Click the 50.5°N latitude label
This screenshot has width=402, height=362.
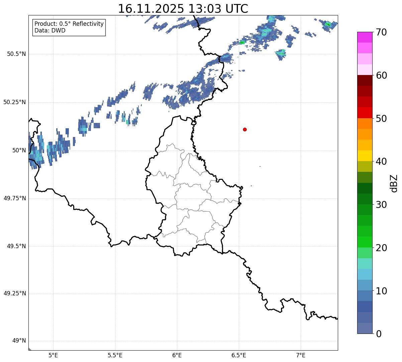pos(16,54)
